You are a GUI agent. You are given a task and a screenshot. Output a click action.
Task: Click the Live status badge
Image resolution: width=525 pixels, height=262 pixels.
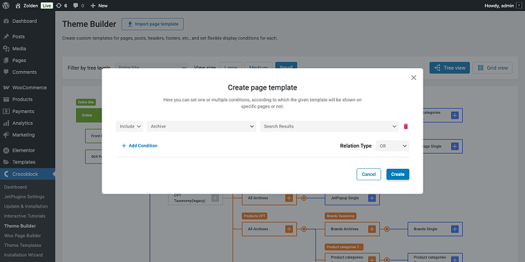(x=47, y=6)
